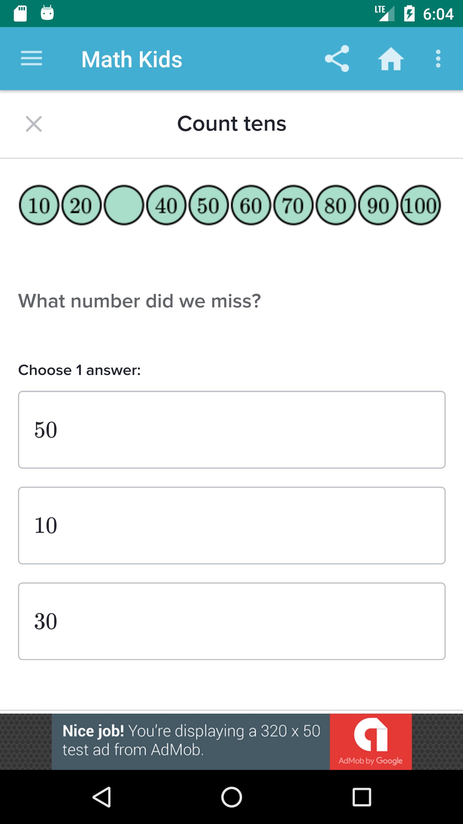Viewport: 463px width, 824px height.
Task: Tap the battery charging status icon
Action: (409, 14)
